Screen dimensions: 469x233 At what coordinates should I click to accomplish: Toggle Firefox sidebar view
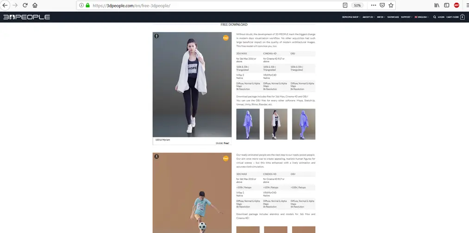[447, 5]
